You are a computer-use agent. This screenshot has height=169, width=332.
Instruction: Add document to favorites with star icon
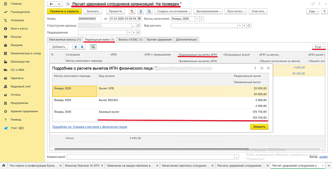click(x=68, y=4)
